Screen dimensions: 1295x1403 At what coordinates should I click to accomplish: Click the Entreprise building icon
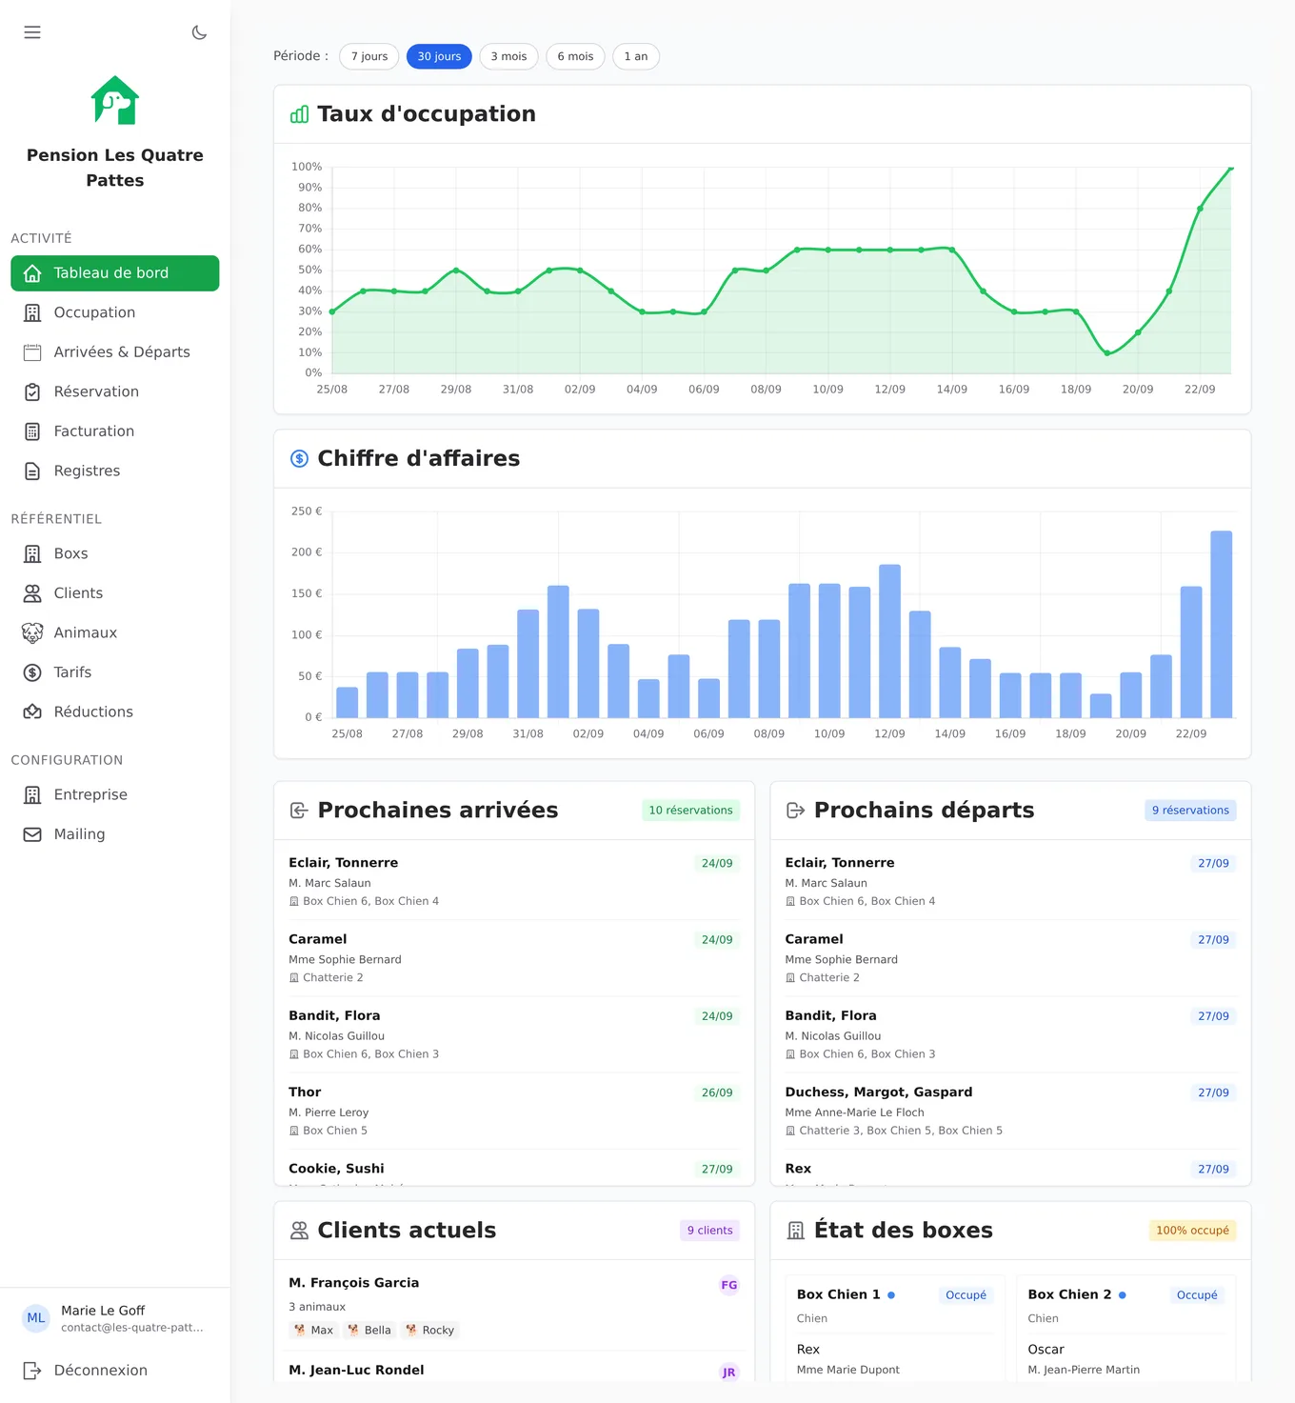click(x=32, y=794)
